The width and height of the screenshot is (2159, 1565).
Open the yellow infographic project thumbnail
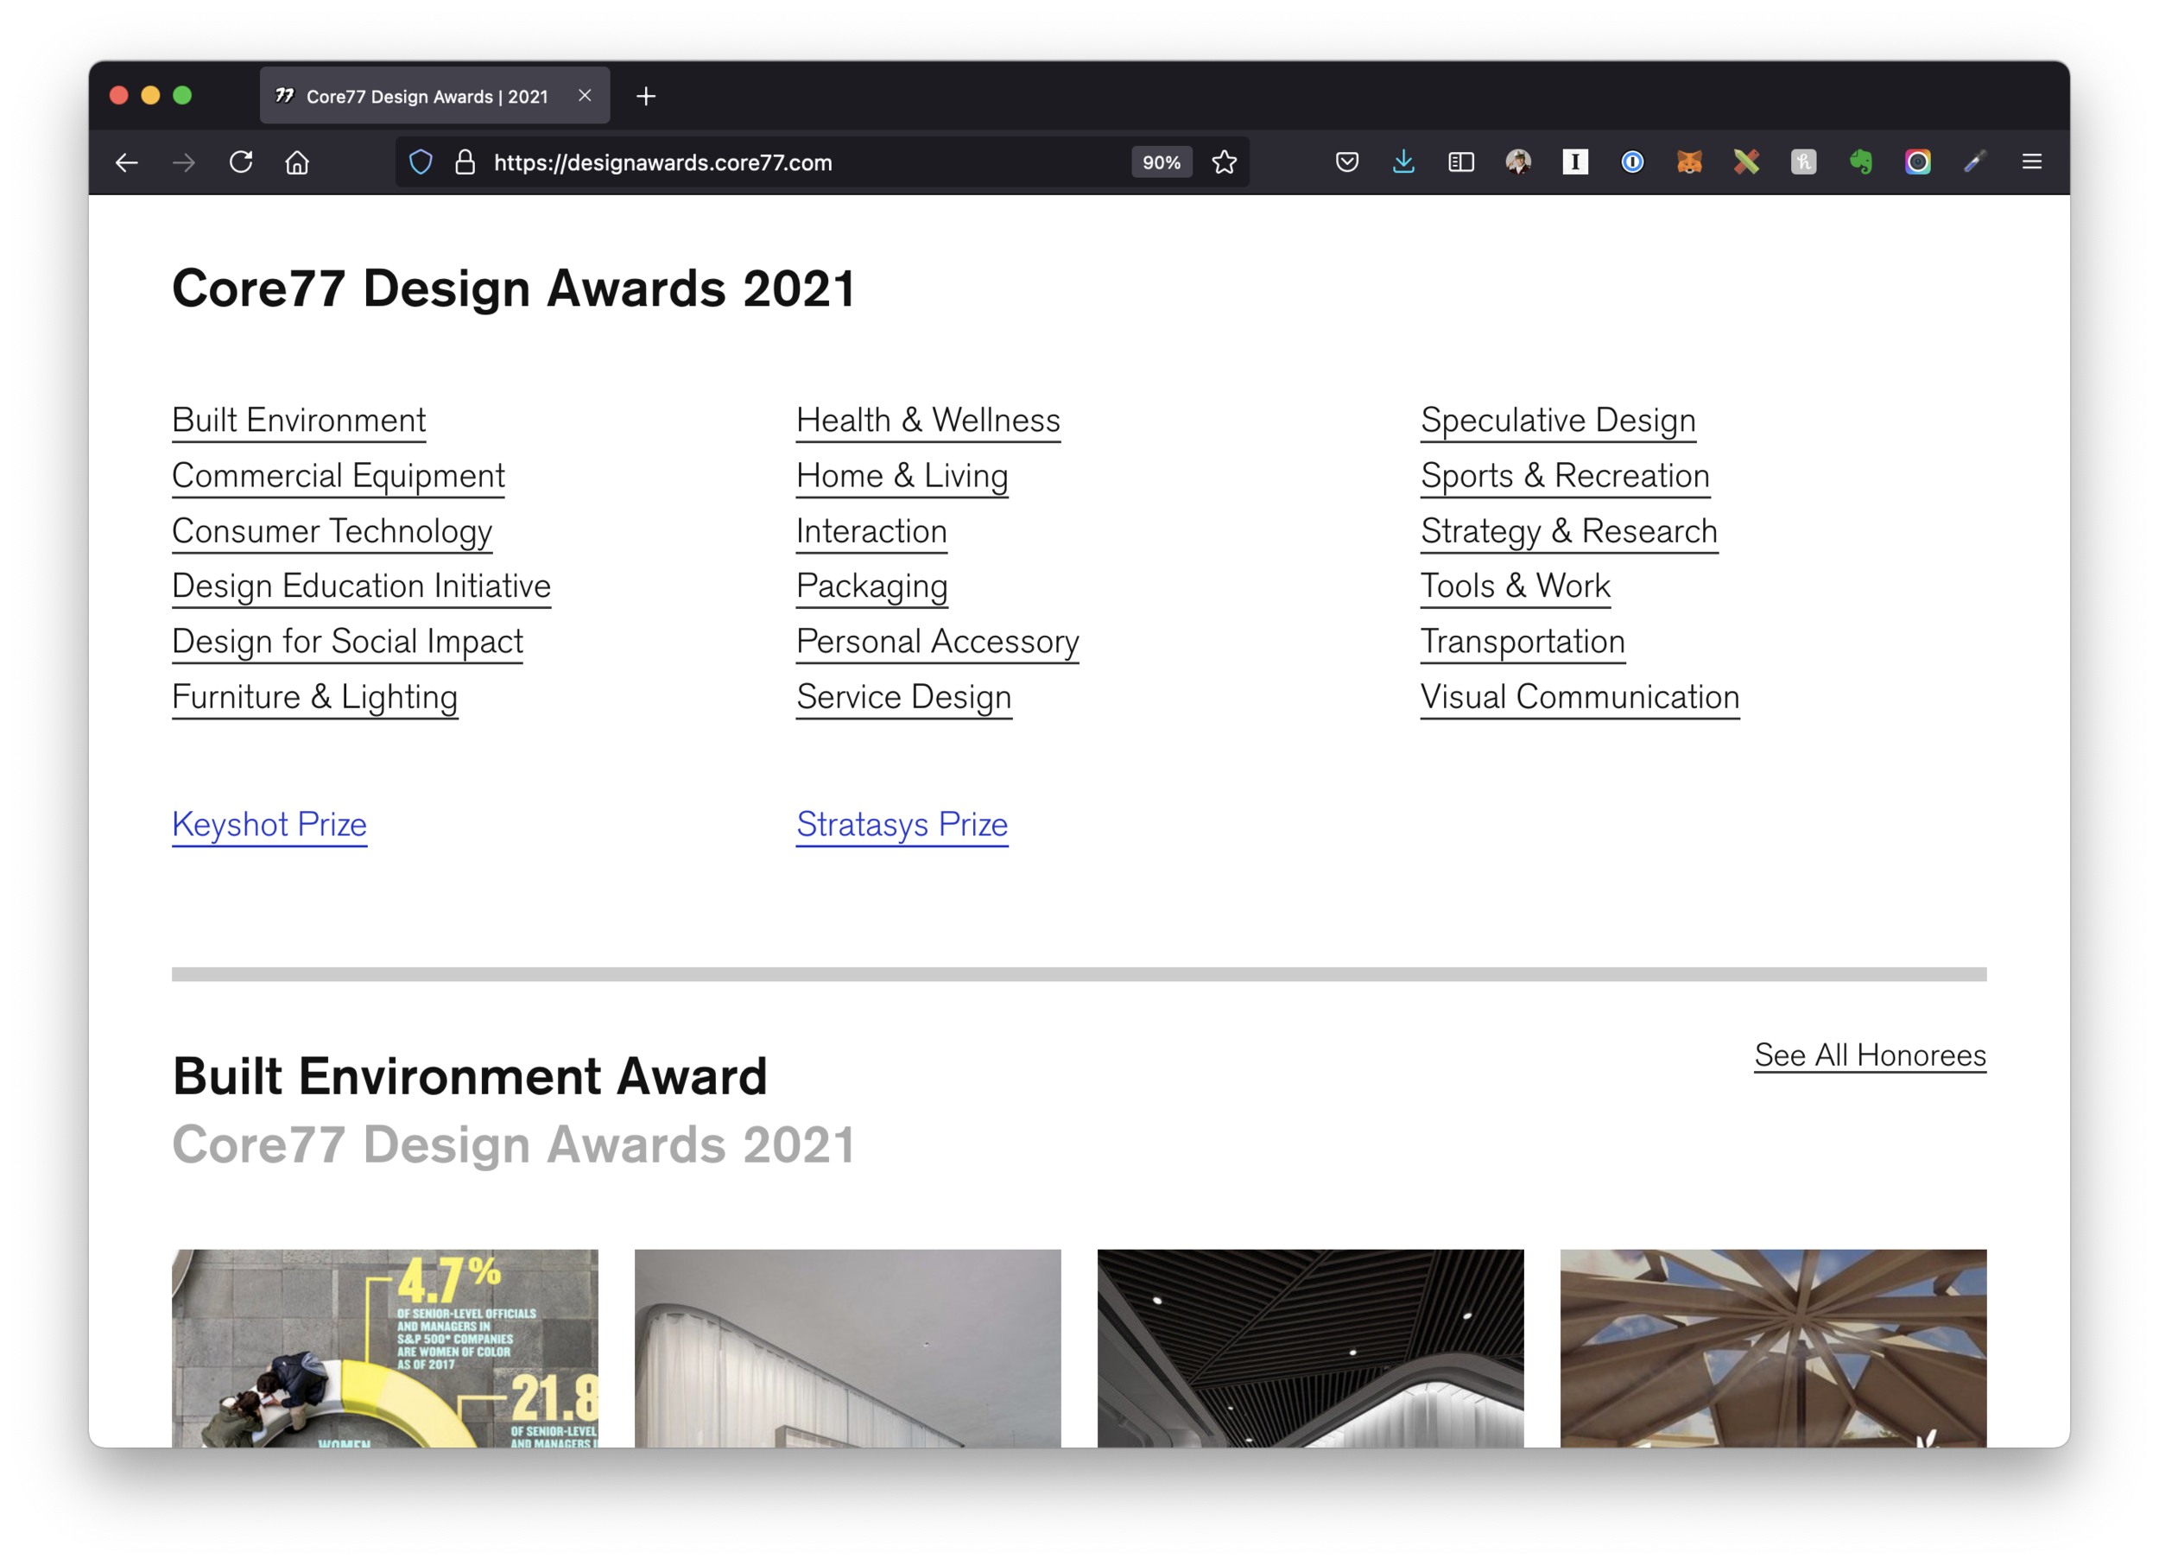click(x=384, y=1348)
